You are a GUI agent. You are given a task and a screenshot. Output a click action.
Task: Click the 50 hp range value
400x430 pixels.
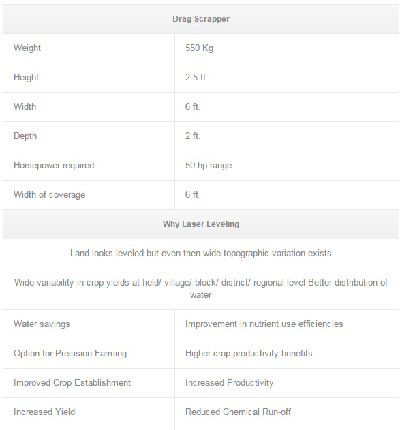tap(209, 166)
